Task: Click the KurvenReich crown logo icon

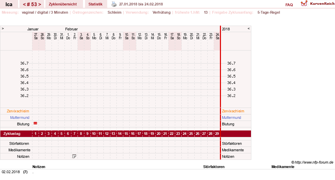Action: pyautogui.click(x=304, y=3)
